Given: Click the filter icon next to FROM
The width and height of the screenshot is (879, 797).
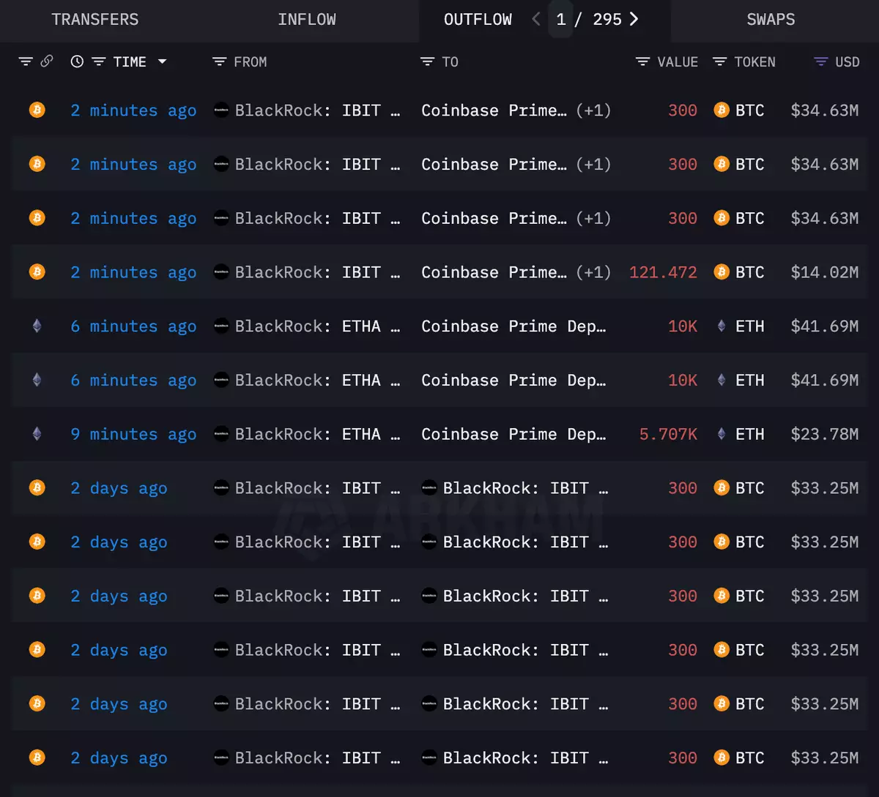Looking at the screenshot, I should tap(219, 62).
